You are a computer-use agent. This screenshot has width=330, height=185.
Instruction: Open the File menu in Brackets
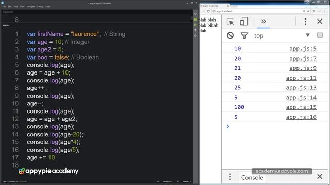(4, 7)
